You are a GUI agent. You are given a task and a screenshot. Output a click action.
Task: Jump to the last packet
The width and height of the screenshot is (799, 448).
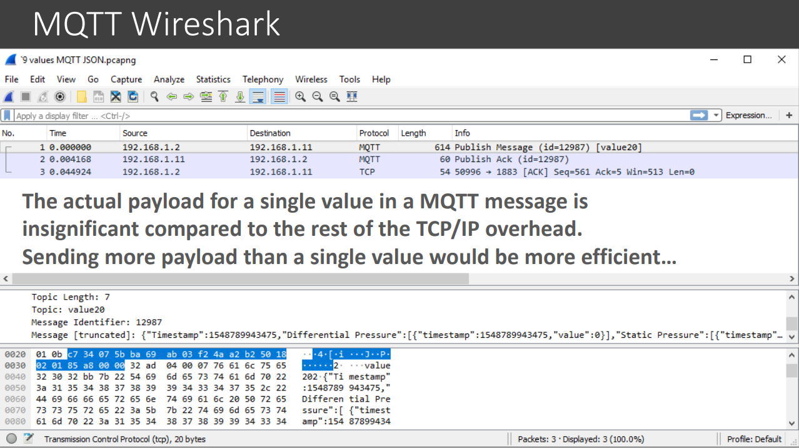point(240,97)
